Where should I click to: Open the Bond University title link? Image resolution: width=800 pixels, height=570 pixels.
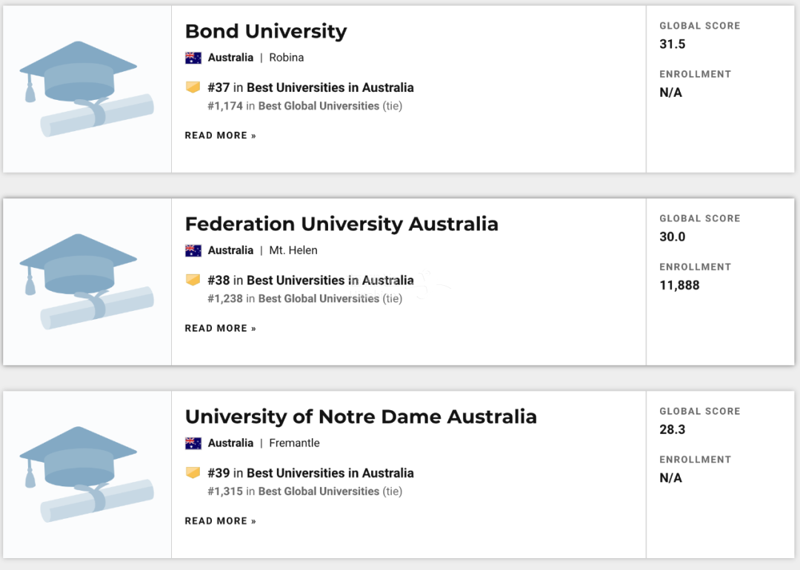point(266,31)
